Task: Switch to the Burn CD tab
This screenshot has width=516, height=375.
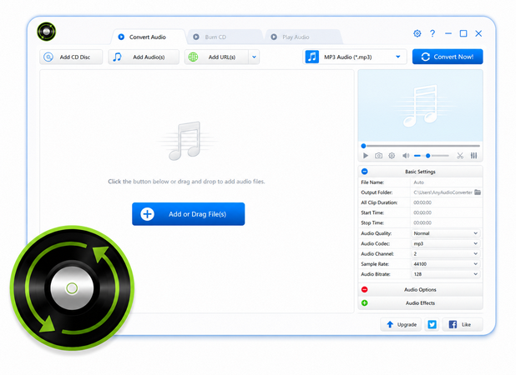Action: [x=224, y=37]
